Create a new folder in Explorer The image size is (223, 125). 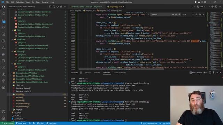pyautogui.click(x=54, y=7)
